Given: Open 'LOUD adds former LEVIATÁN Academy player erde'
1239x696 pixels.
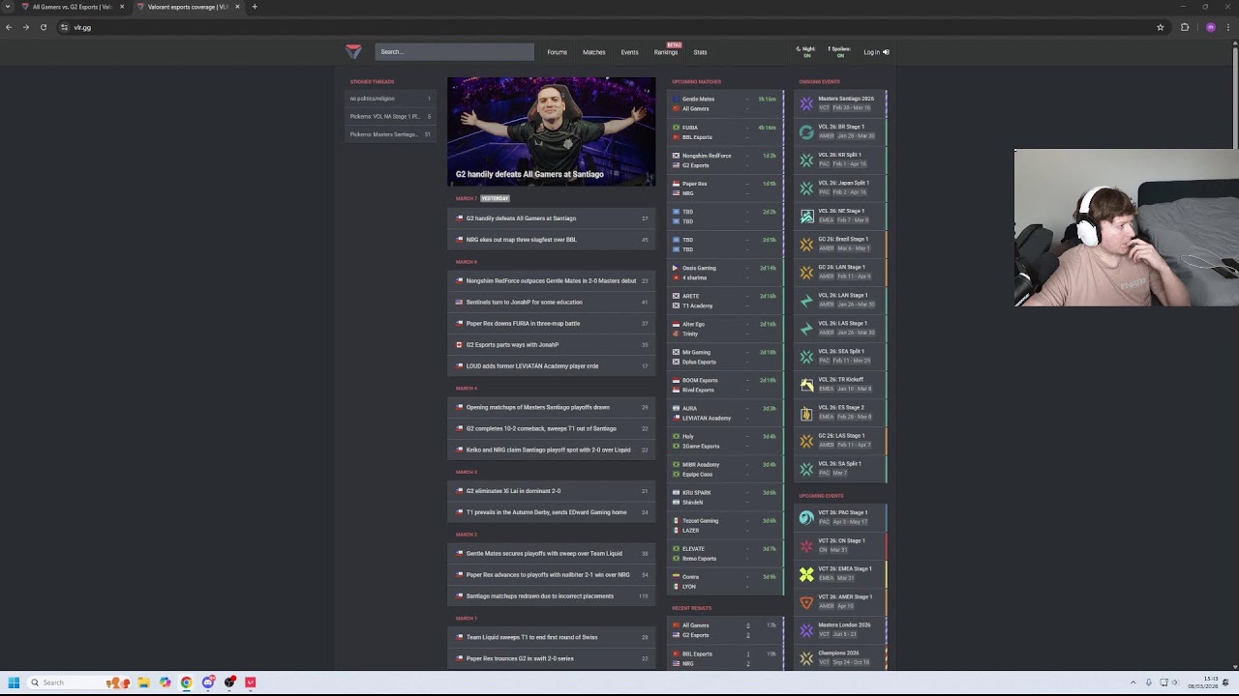Looking at the screenshot, I should [552, 366].
